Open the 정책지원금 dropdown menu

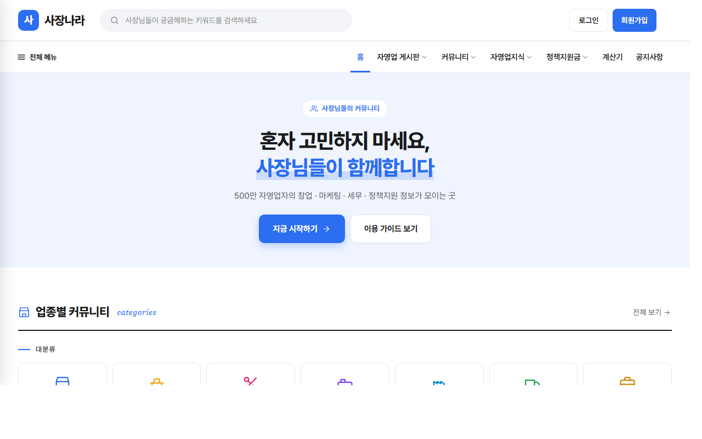(567, 57)
